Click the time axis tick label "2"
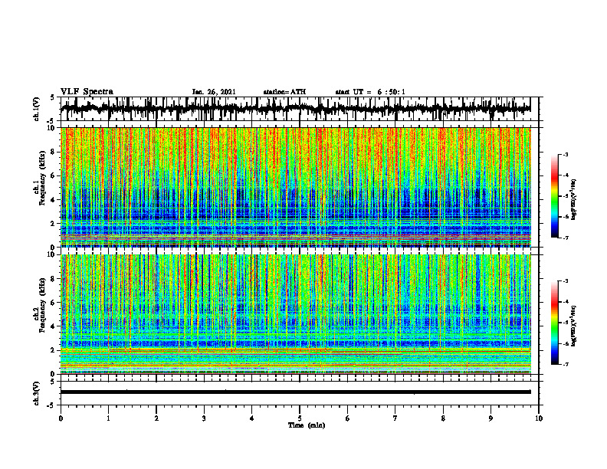607x469 pixels. tap(156, 418)
